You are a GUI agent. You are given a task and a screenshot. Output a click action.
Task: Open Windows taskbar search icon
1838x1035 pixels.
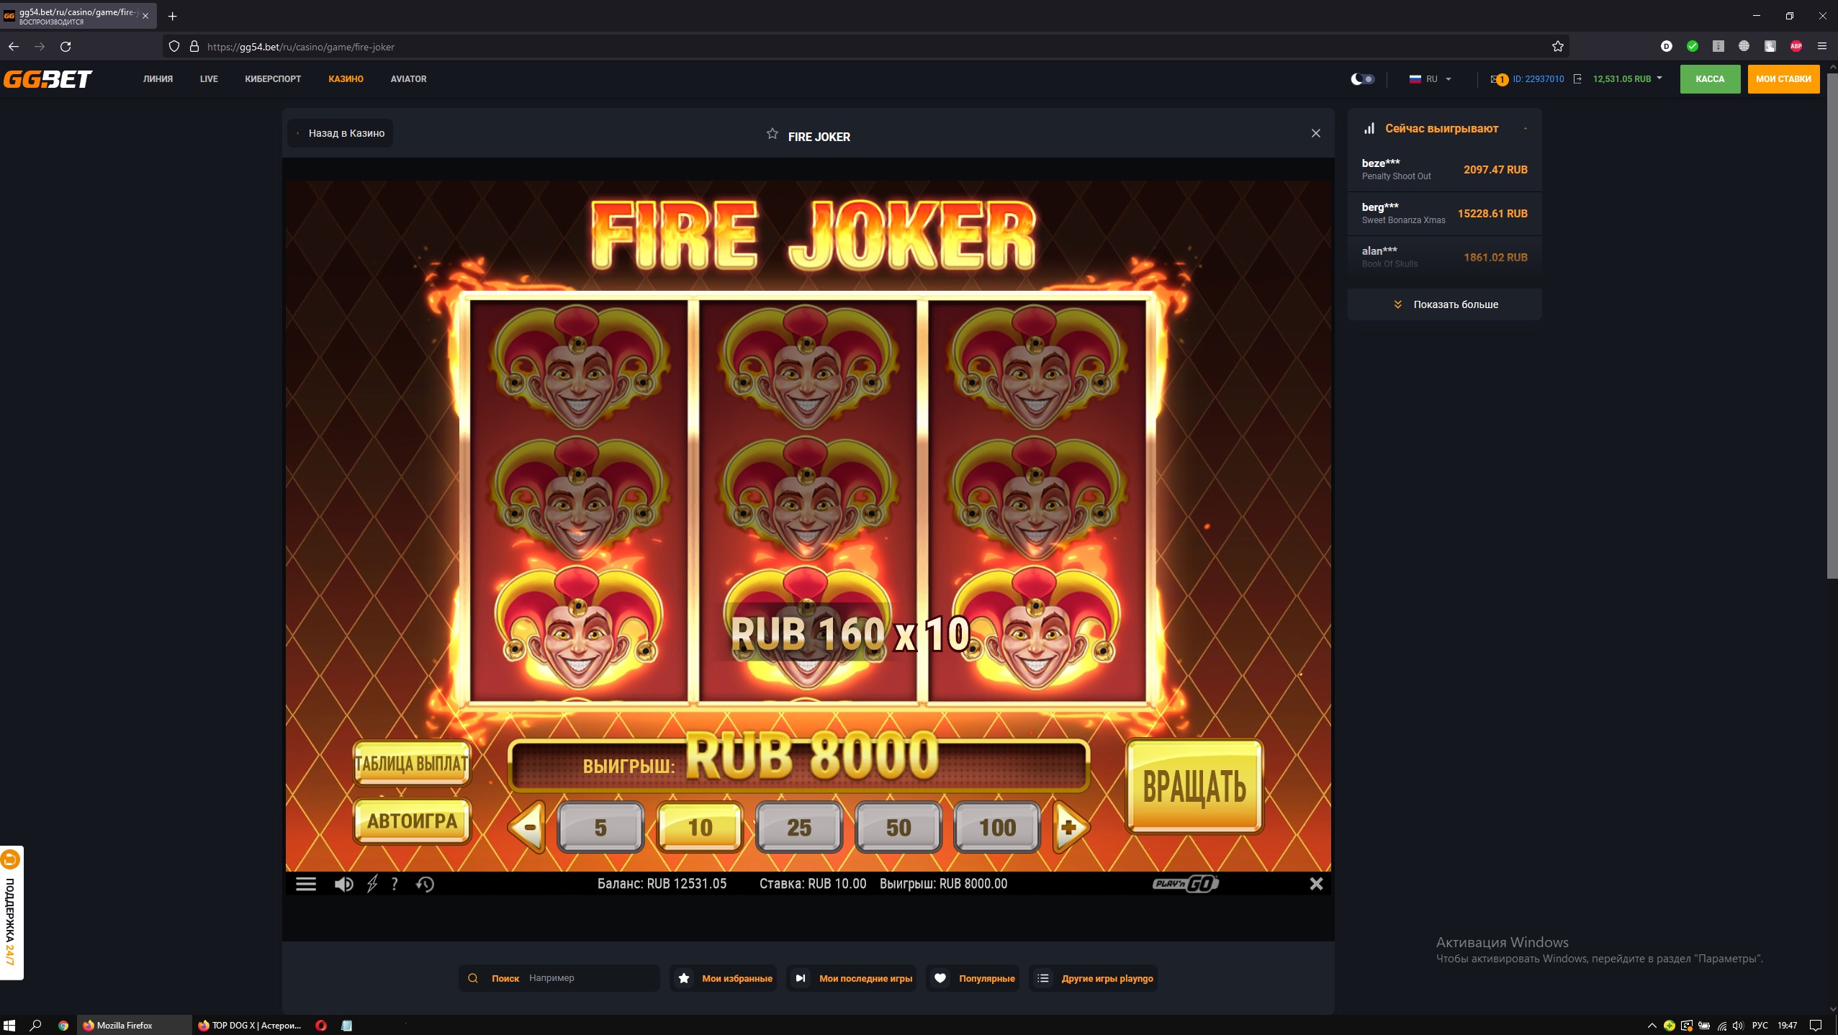click(x=35, y=1026)
